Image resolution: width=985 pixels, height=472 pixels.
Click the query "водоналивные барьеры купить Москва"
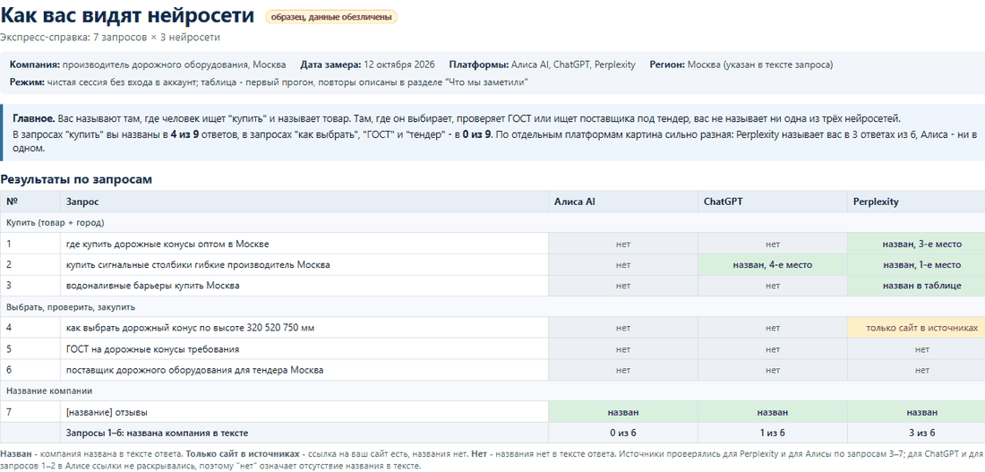152,286
